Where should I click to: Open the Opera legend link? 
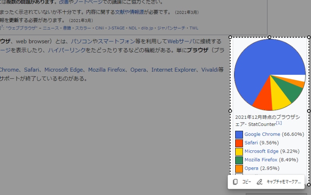(251, 169)
